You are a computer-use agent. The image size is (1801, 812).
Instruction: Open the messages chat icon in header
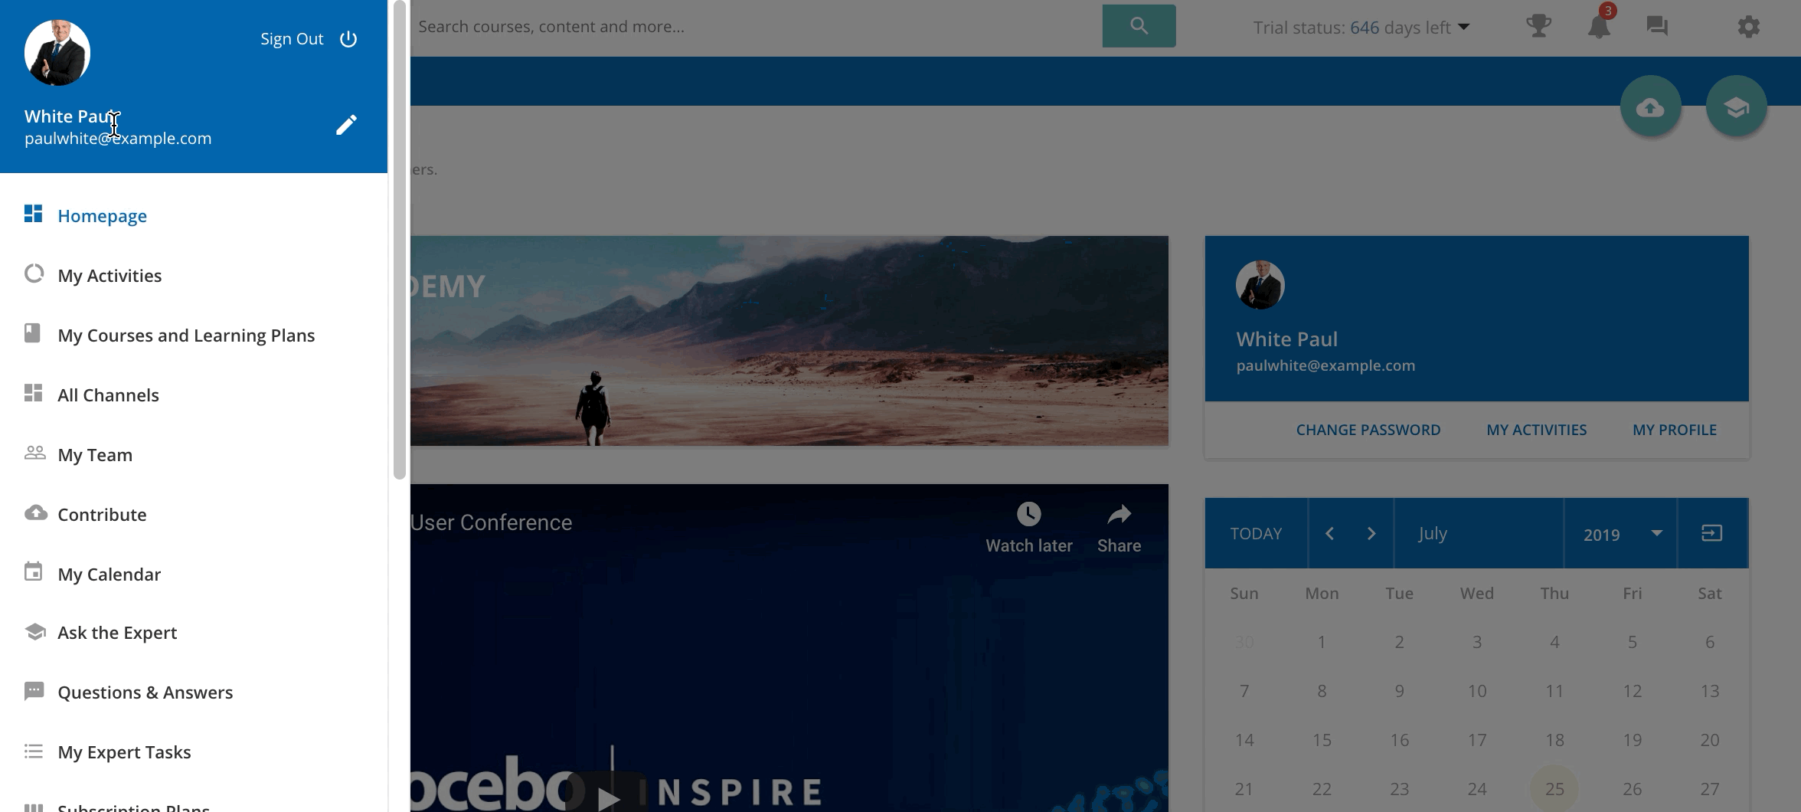pos(1657,26)
